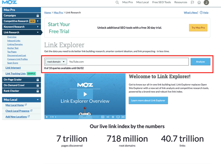The height and width of the screenshot is (164, 221).
Task: Click external link icon beside Add New Locations
Action: tap(29, 116)
